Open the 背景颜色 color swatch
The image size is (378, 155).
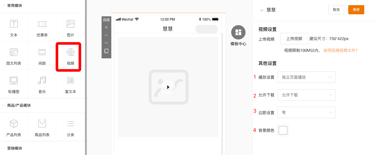click(x=283, y=130)
